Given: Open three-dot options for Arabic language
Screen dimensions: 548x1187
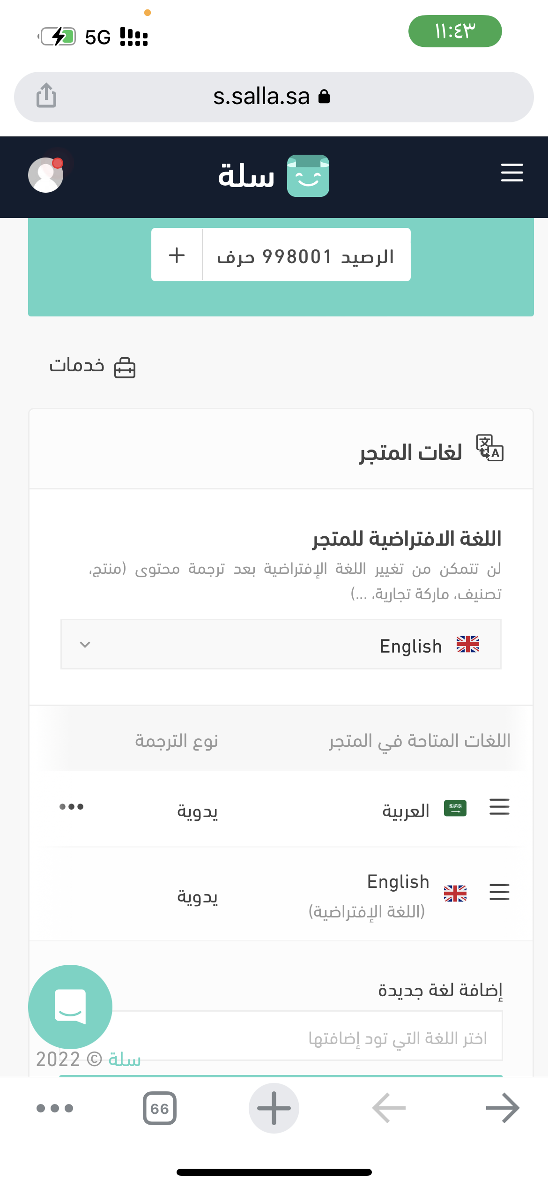Looking at the screenshot, I should coord(71,807).
